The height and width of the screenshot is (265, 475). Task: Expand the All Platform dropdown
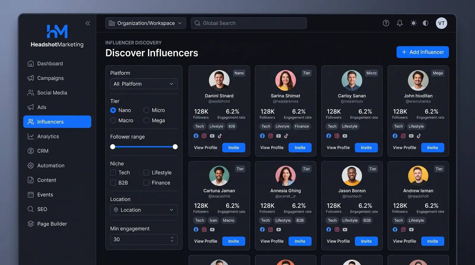click(144, 84)
